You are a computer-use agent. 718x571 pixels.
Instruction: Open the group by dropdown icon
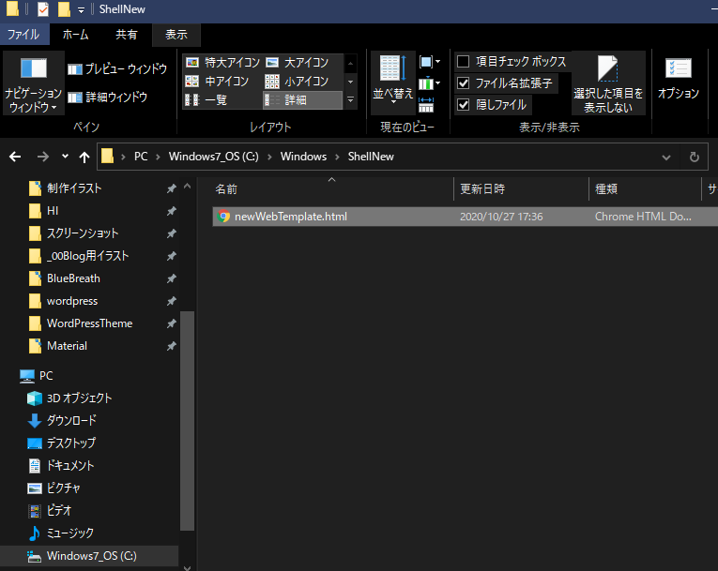pyautogui.click(x=430, y=62)
